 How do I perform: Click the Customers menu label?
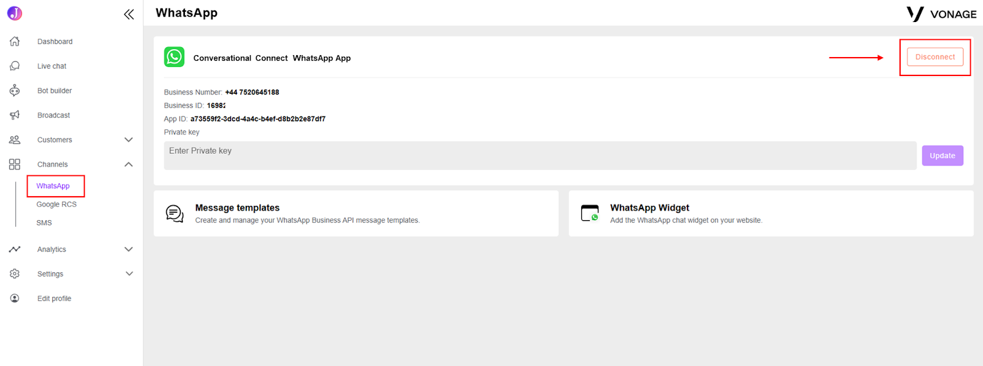[x=55, y=140]
